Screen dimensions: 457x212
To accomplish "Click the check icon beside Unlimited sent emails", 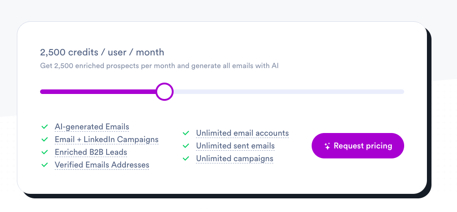I will 186,146.
